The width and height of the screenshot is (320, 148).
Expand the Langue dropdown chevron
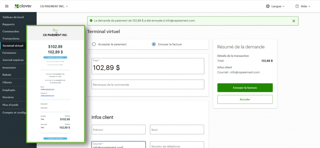283,6
